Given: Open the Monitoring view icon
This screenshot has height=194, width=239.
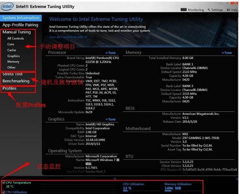Looking at the screenshot, I should coord(184,10).
